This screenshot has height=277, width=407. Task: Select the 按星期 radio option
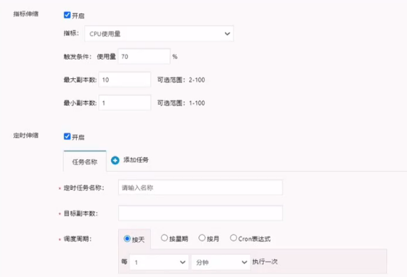point(164,238)
